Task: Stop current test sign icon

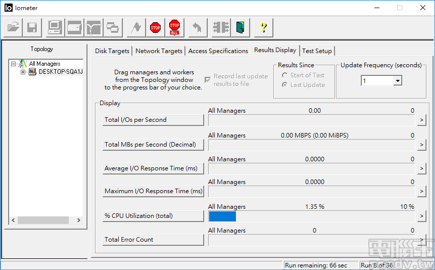Action: (x=156, y=27)
